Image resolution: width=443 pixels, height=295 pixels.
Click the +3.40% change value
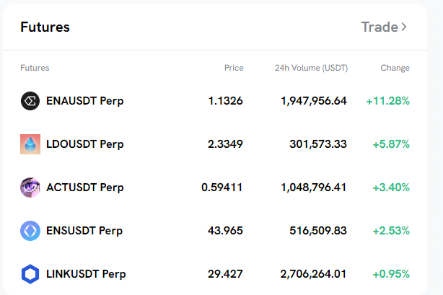(x=391, y=188)
